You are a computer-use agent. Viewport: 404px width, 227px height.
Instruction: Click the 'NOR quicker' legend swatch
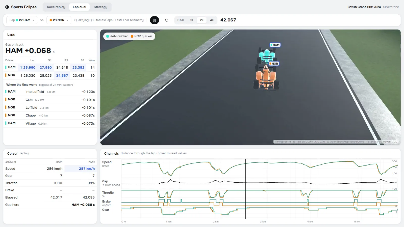pyautogui.click(x=132, y=36)
